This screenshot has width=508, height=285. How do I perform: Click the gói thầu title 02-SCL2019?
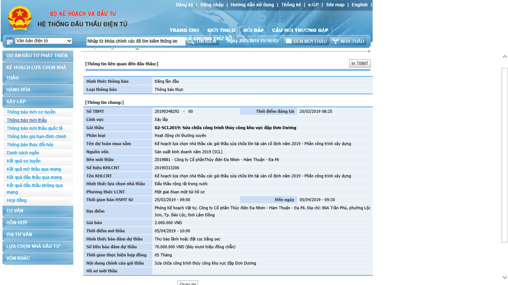point(225,128)
